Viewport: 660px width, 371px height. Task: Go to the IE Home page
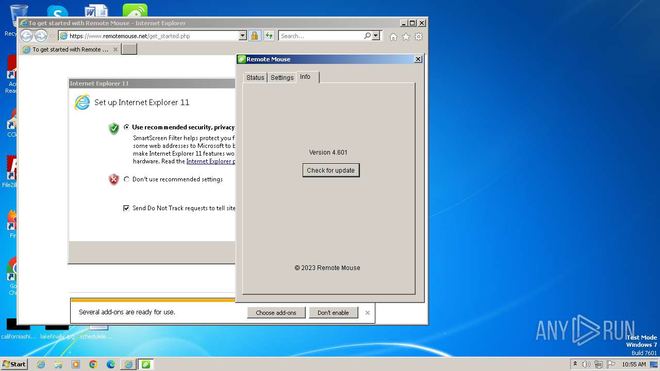click(393, 37)
